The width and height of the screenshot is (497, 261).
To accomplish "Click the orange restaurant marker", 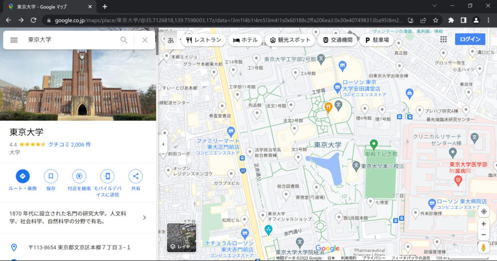I will coord(329,107).
